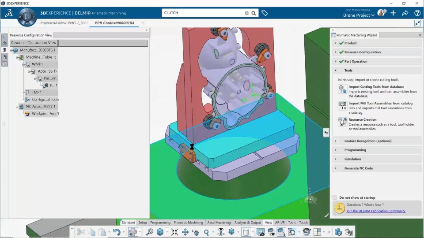Click the machine part icon at toolbar end
The width and height of the screenshot is (424, 238).
[349, 232]
